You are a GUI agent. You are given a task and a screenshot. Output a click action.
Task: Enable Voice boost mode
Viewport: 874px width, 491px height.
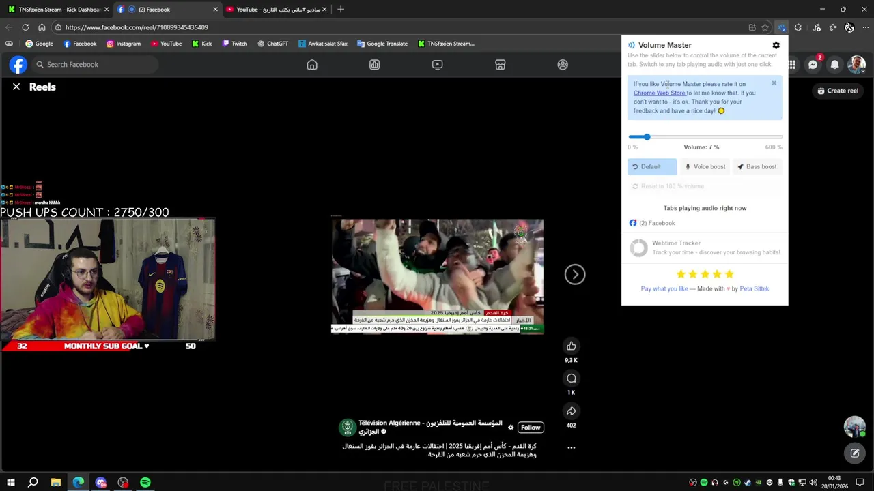tap(705, 166)
